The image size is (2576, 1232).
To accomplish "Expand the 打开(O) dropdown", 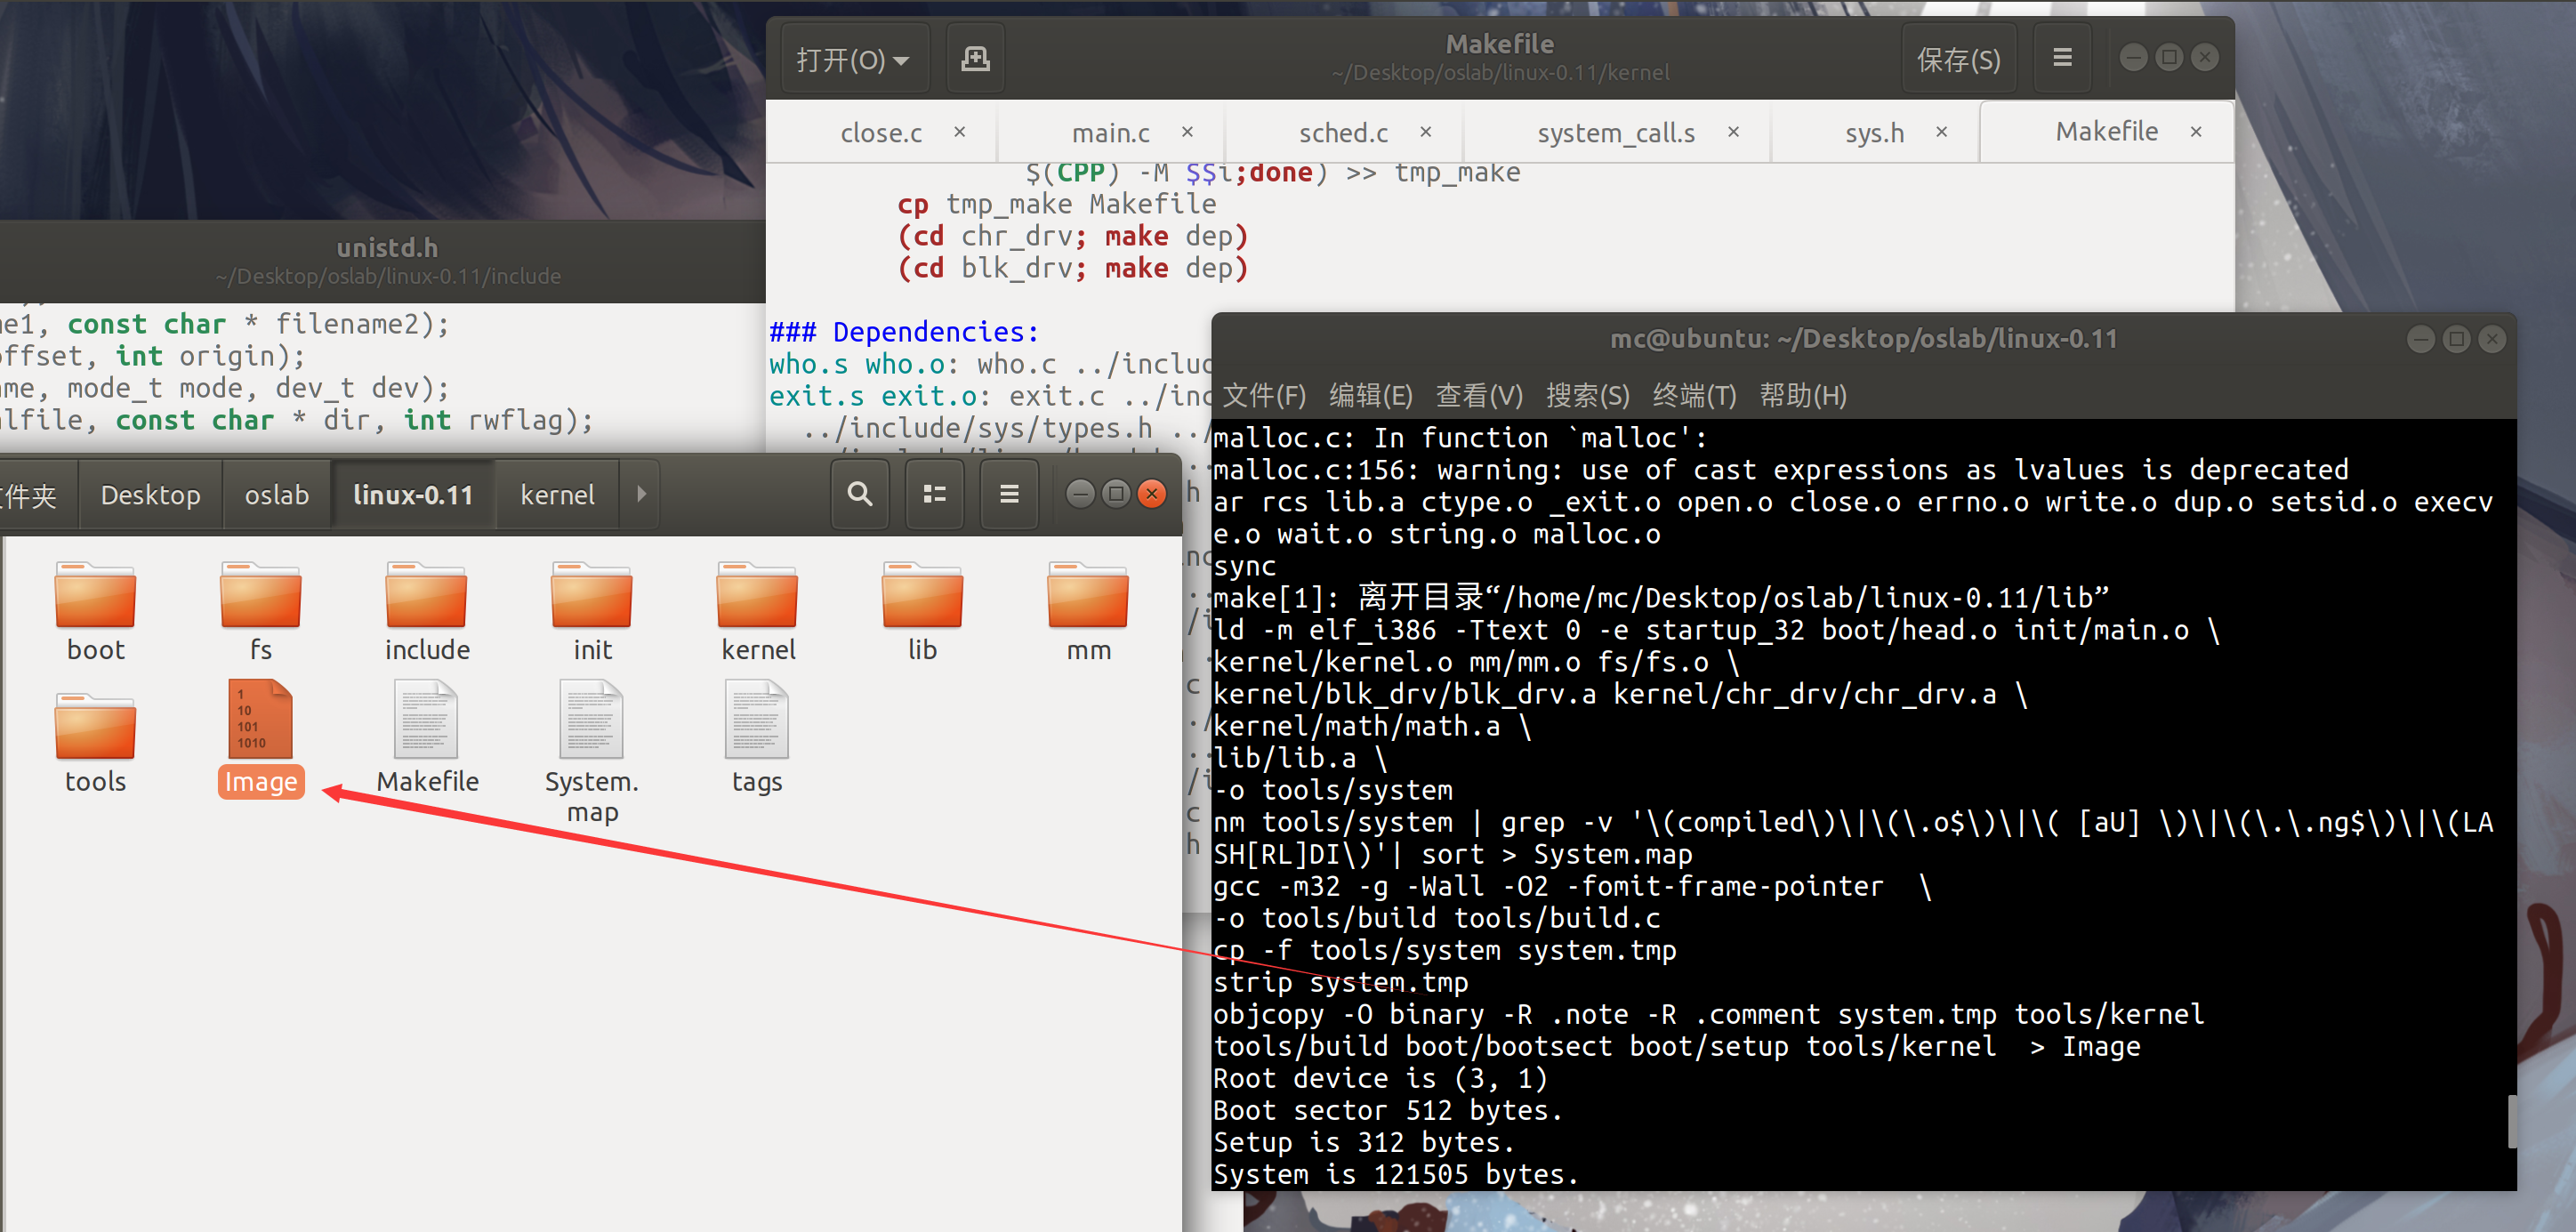I will [852, 60].
